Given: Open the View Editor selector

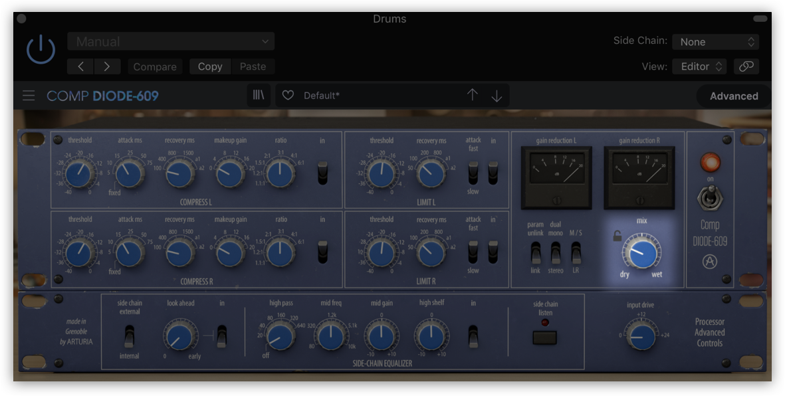Looking at the screenshot, I should coord(699,66).
